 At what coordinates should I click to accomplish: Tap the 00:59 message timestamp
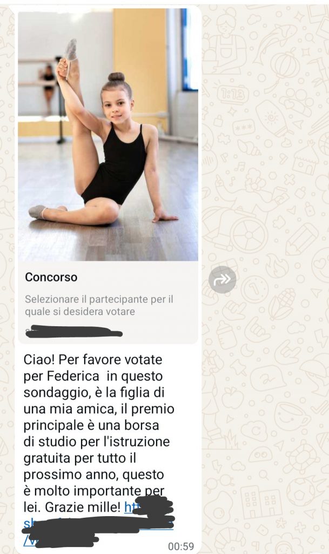click(x=180, y=546)
